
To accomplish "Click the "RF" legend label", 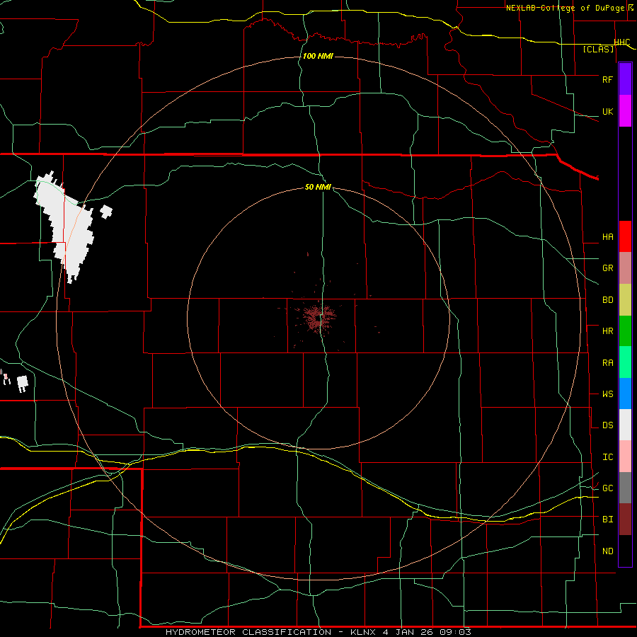I will (x=607, y=79).
